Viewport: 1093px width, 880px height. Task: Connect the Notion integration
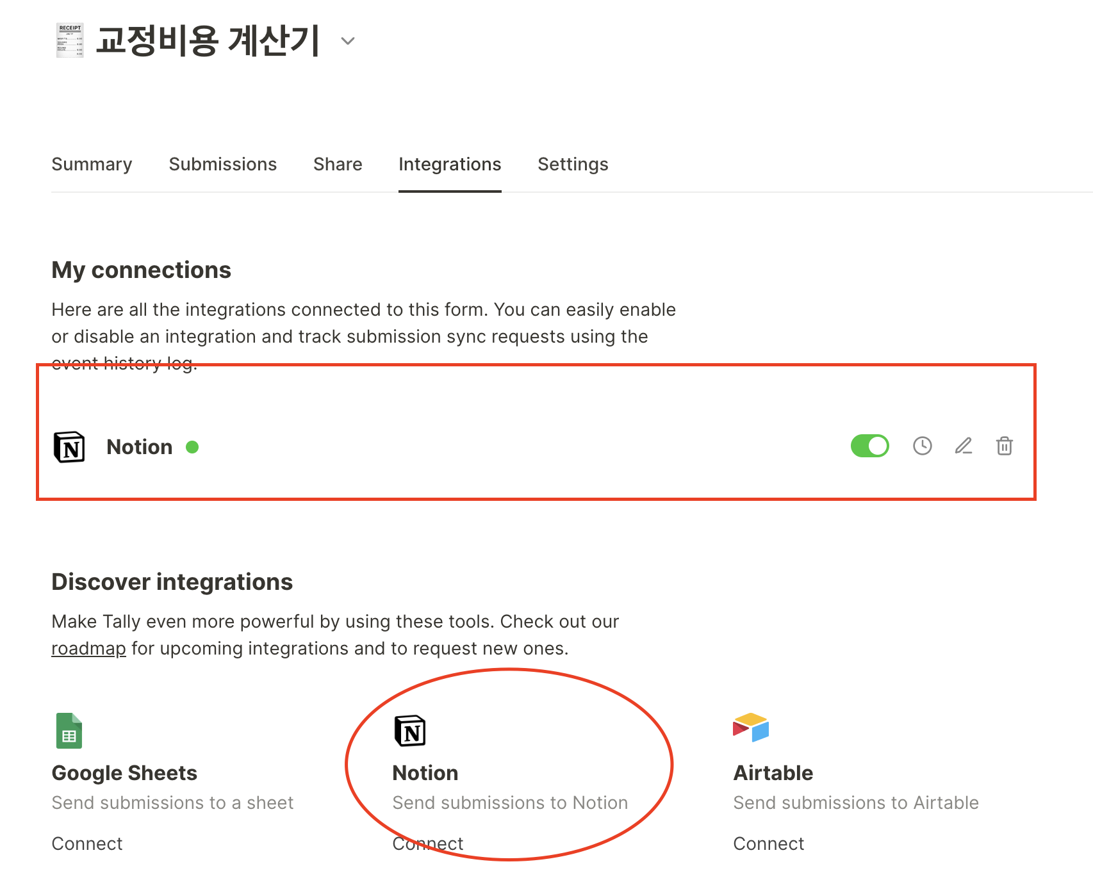click(x=428, y=843)
